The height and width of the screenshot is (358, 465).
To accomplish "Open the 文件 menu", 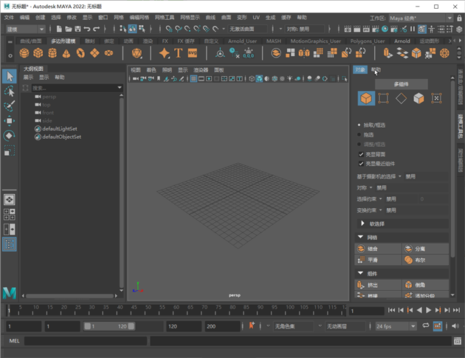I will tap(9, 16).
